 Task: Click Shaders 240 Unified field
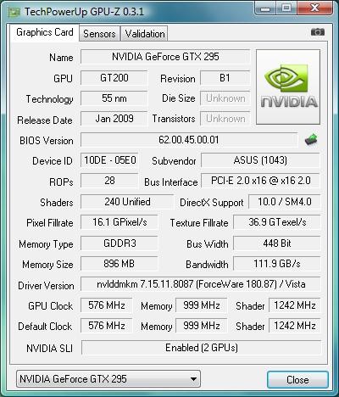pos(127,202)
